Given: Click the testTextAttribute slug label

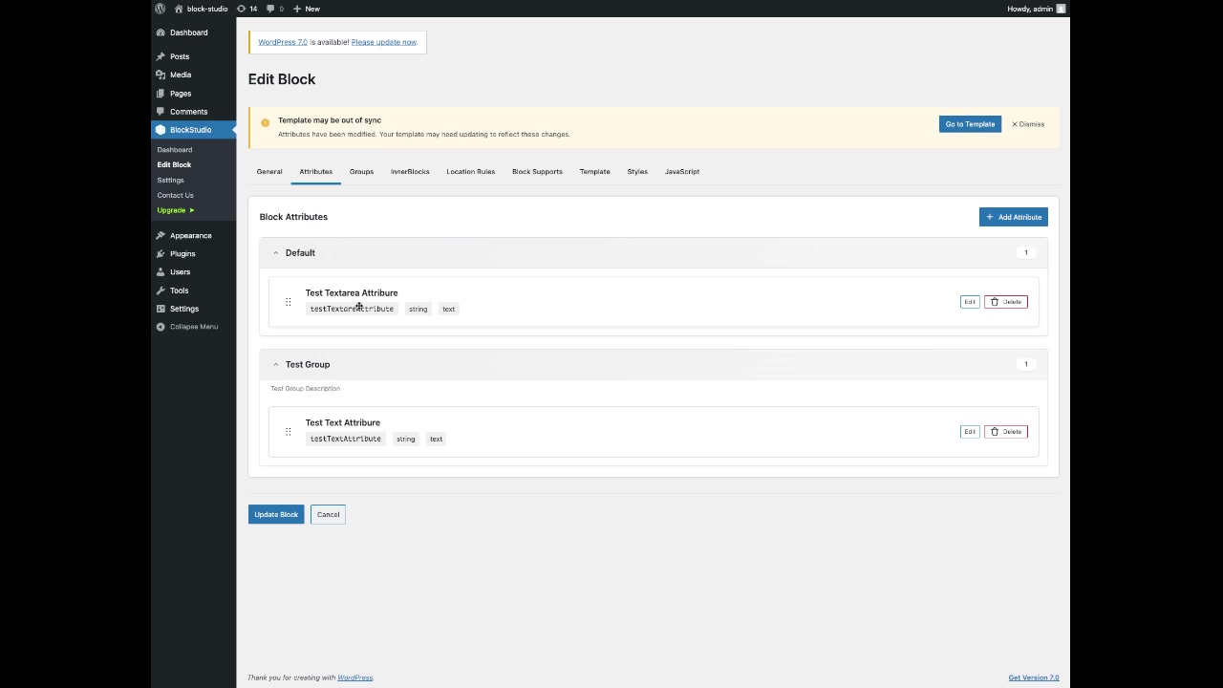Looking at the screenshot, I should pyautogui.click(x=346, y=440).
